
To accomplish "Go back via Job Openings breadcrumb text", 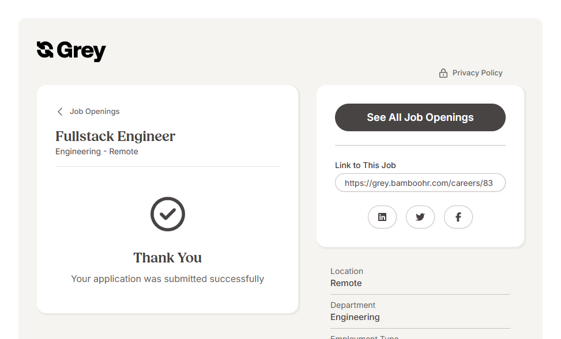I will coord(95,112).
